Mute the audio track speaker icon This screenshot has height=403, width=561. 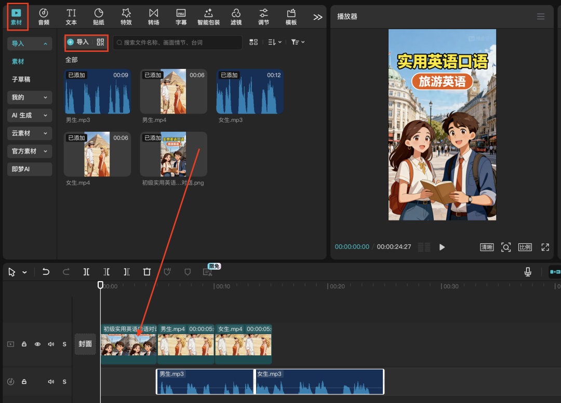[x=51, y=382]
